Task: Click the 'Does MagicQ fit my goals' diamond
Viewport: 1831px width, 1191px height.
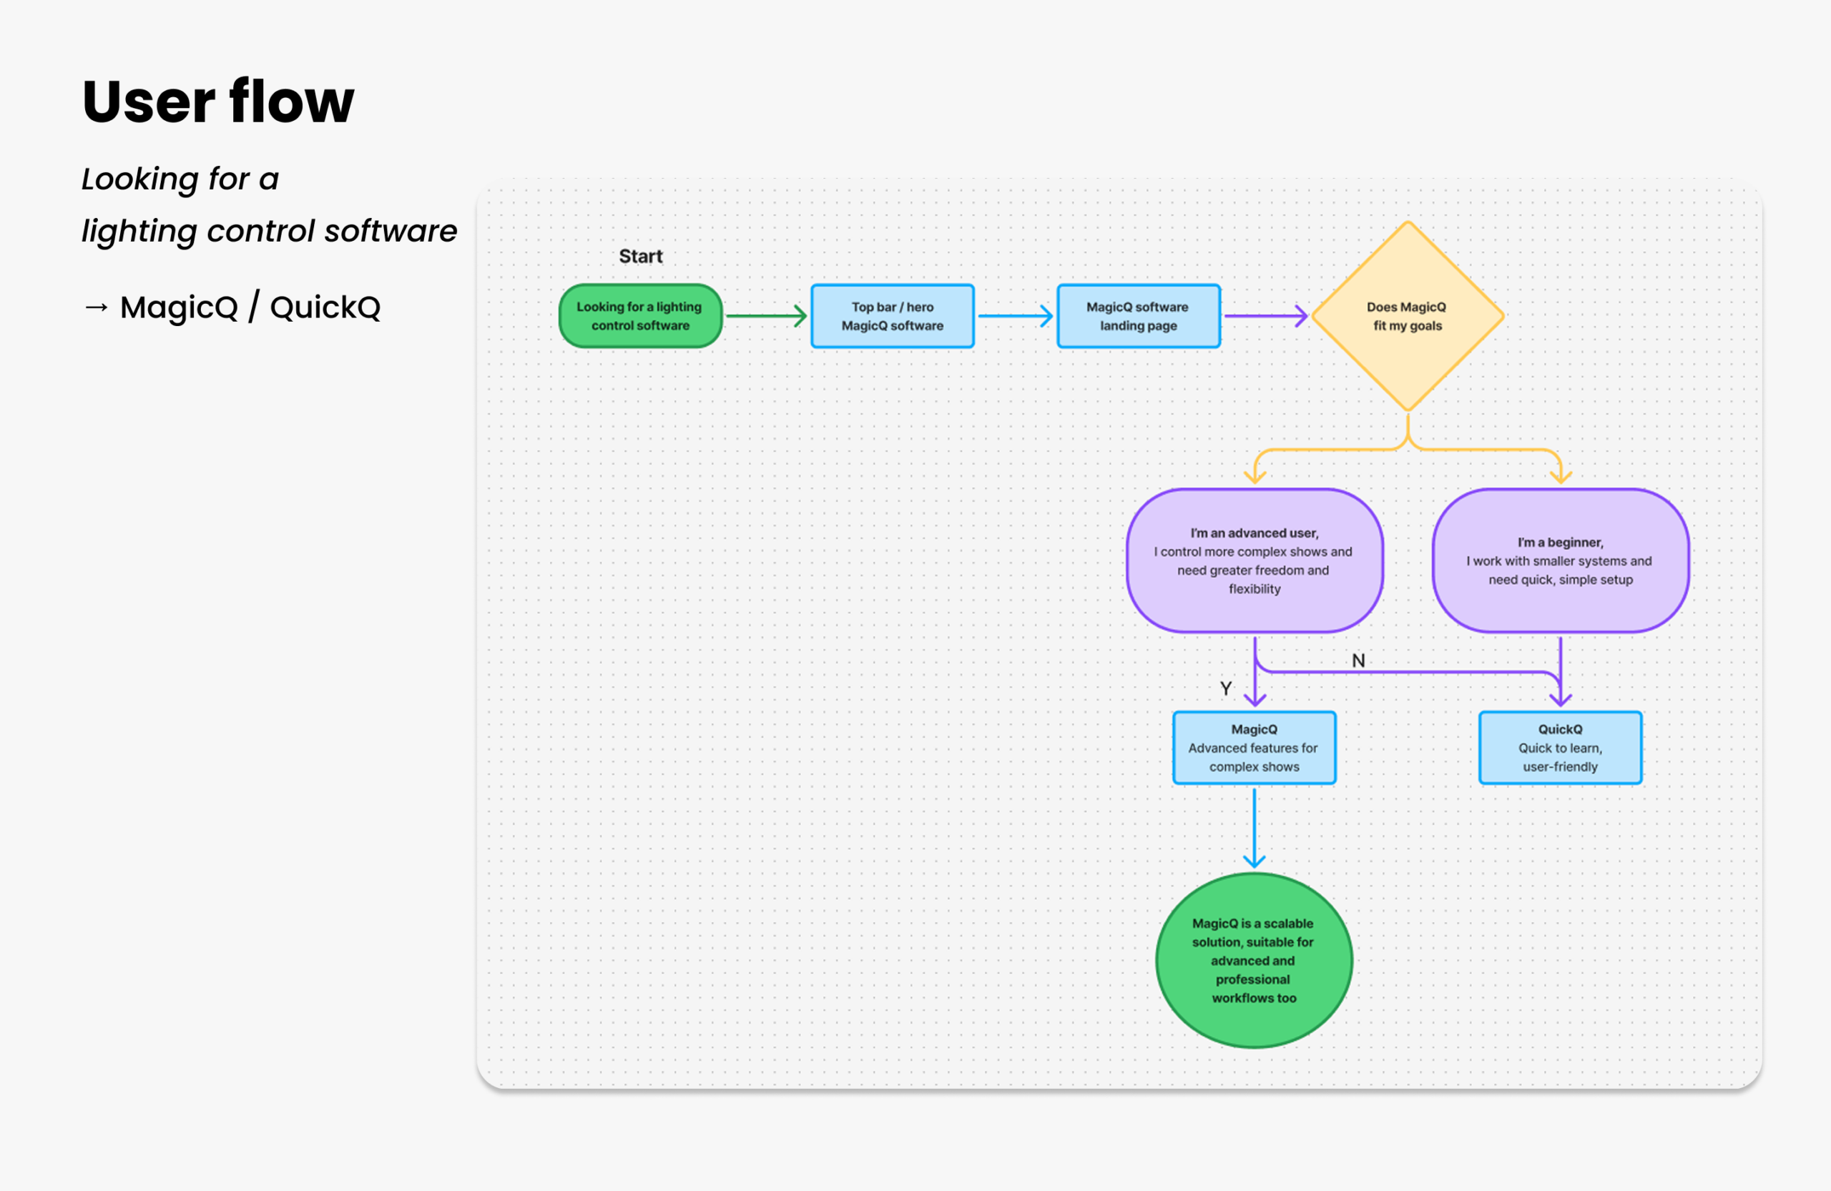Action: 1407,316
